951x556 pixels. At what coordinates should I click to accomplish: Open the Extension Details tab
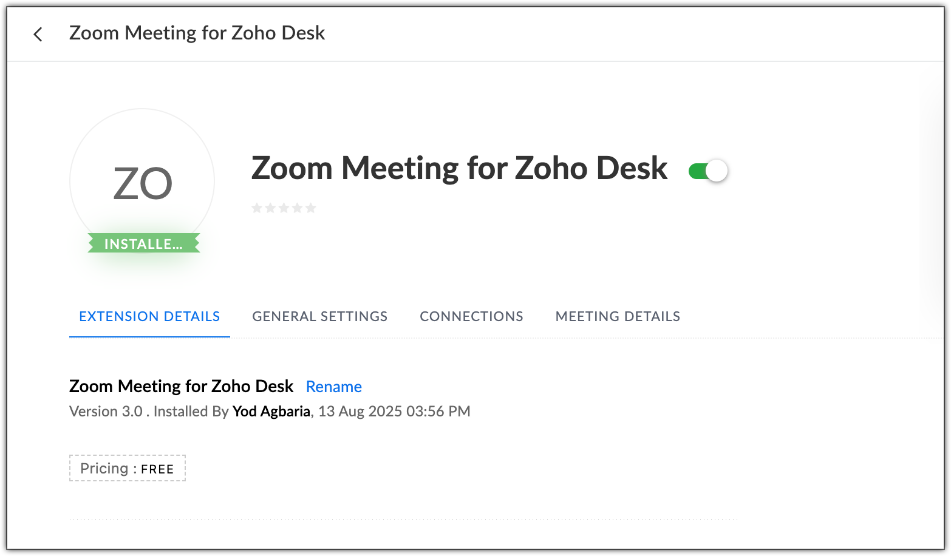(x=149, y=316)
